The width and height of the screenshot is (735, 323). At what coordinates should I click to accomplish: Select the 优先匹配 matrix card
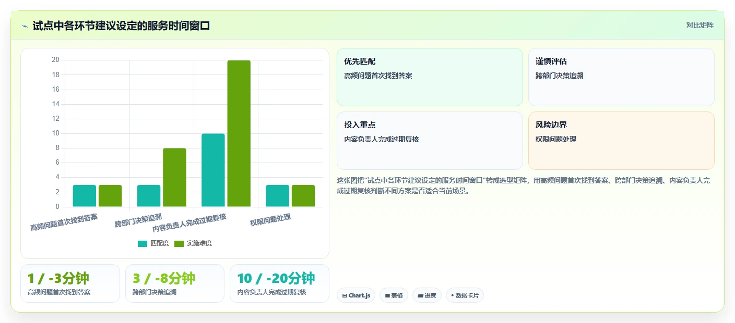point(430,77)
